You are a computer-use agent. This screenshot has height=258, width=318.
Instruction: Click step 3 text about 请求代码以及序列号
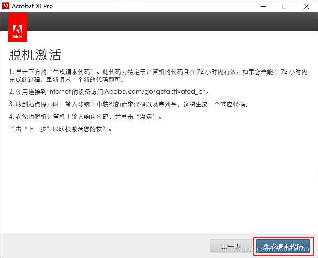[x=129, y=104]
